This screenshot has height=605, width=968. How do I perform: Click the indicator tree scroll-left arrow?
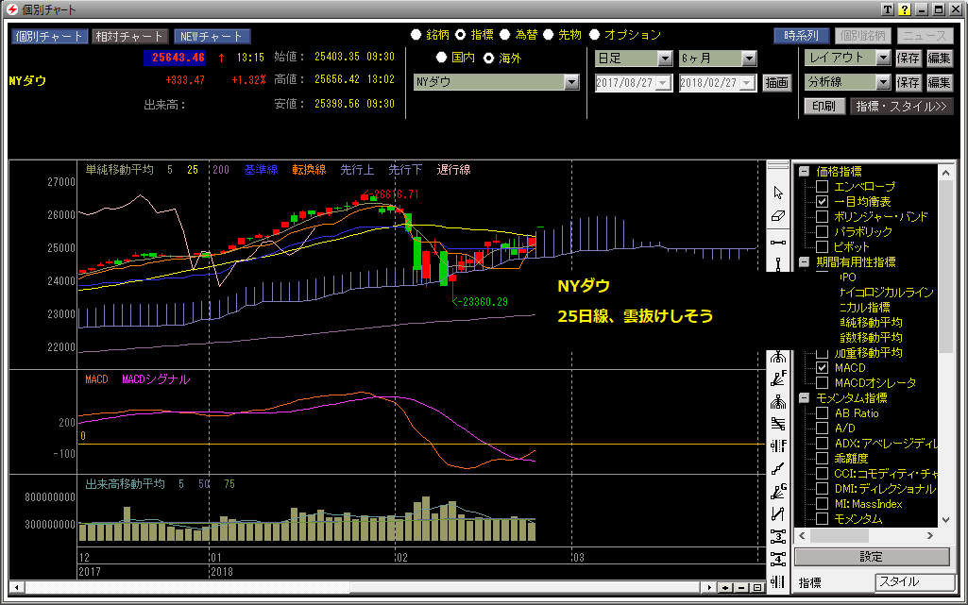click(802, 536)
